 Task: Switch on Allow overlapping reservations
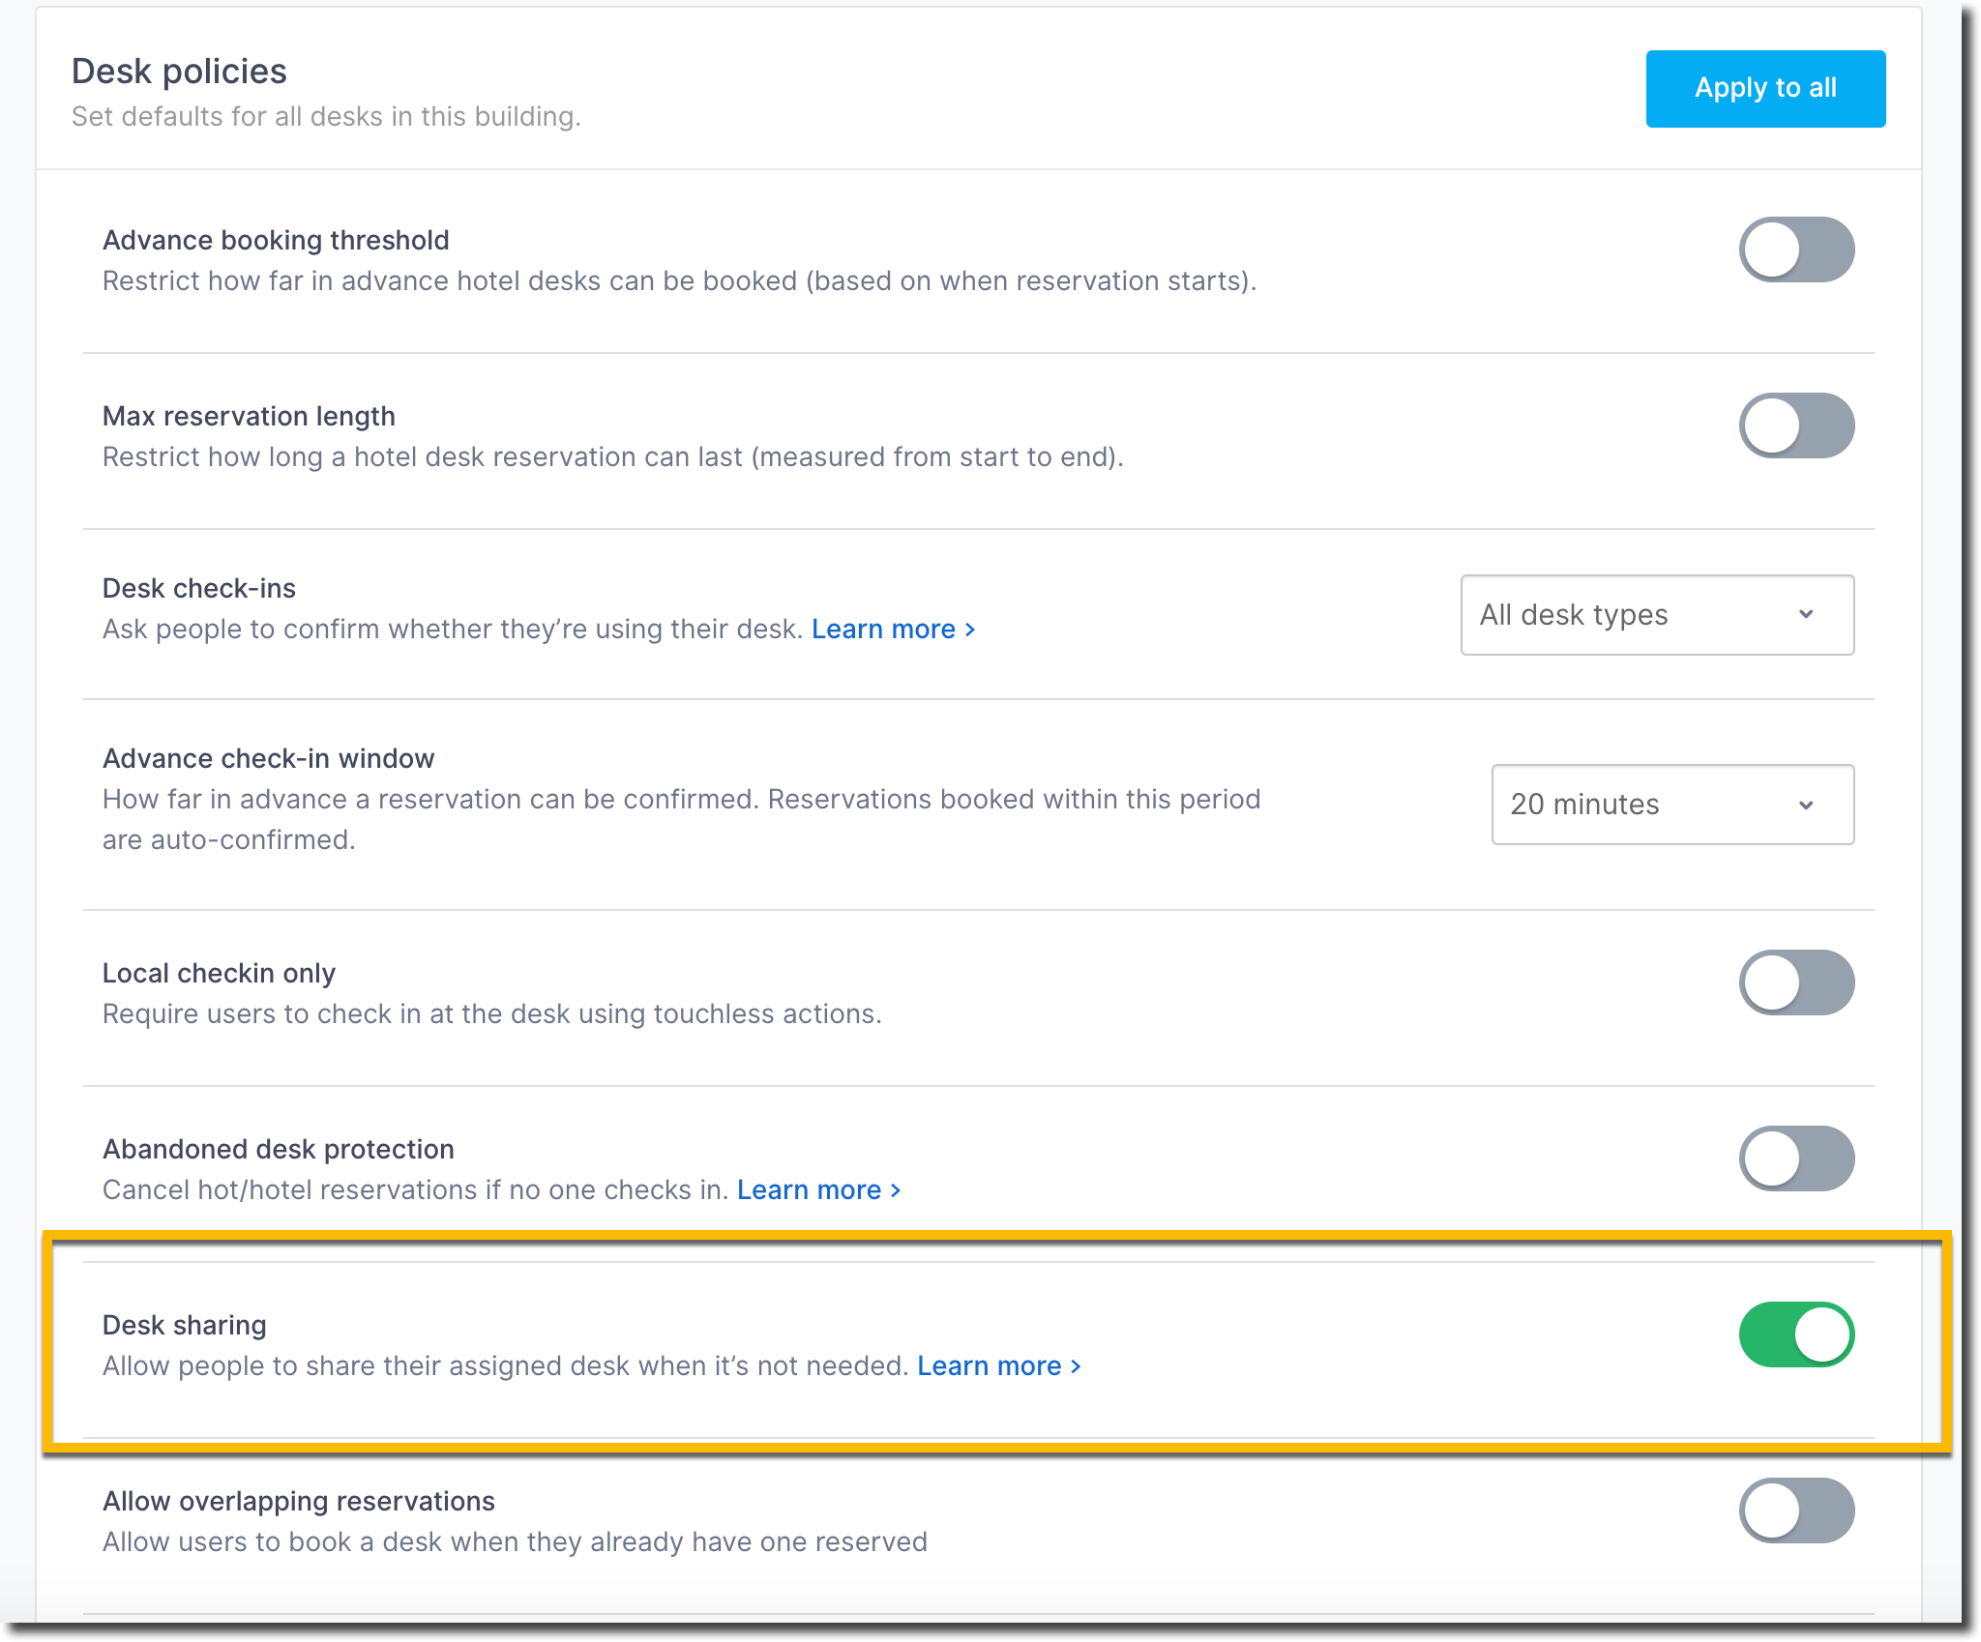[1796, 1510]
